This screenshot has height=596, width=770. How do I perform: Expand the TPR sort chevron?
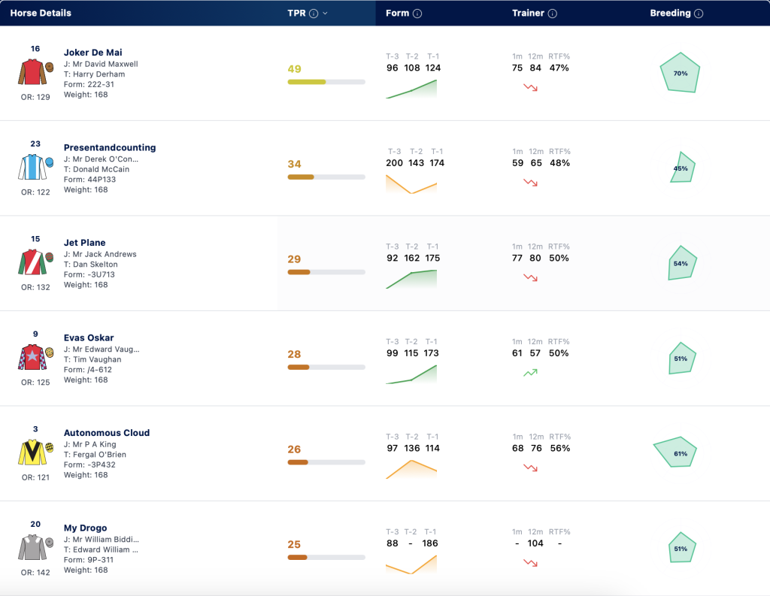[x=325, y=14]
